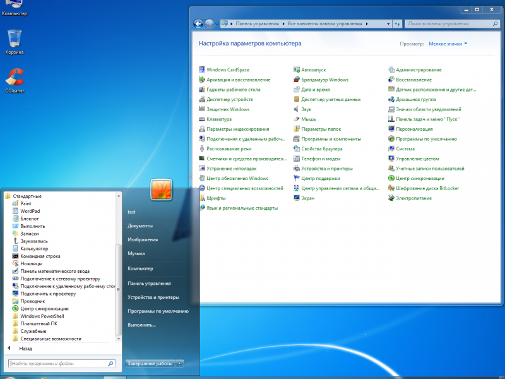Image resolution: width=505 pixels, height=379 pixels.
Task: Click the user account picture thumbnail
Action: click(162, 189)
